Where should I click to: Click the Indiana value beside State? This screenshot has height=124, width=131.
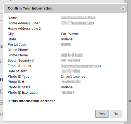67,39
